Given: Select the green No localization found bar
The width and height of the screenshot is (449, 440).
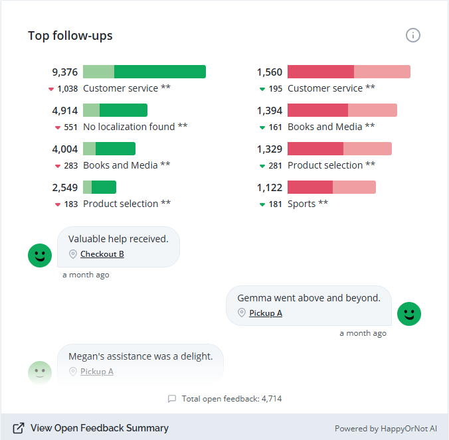Looking at the screenshot, I should point(115,110).
